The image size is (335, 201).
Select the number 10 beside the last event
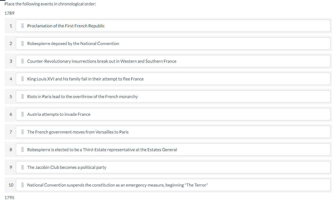click(11, 185)
